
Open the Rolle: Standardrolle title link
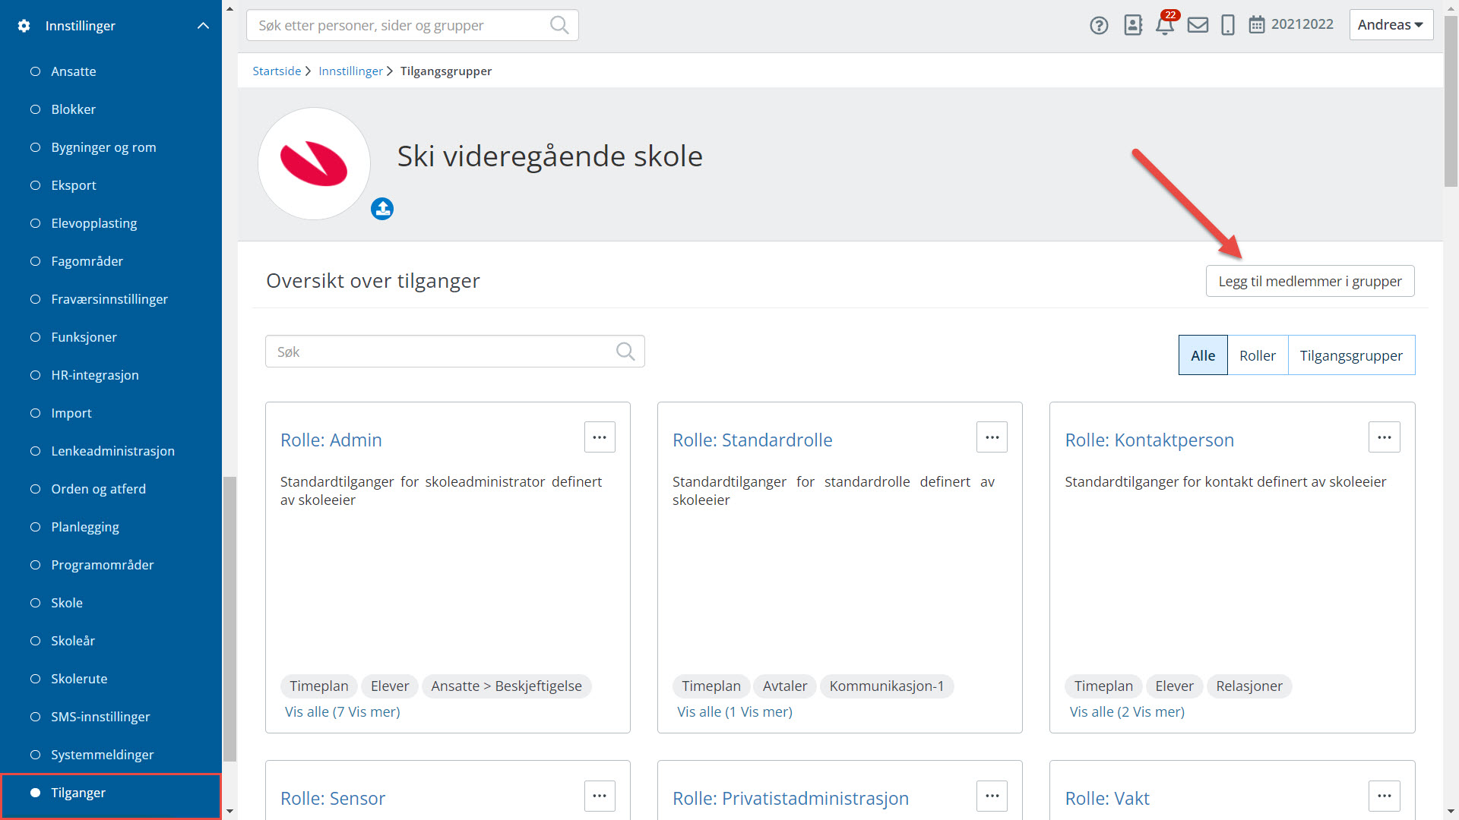pos(752,440)
